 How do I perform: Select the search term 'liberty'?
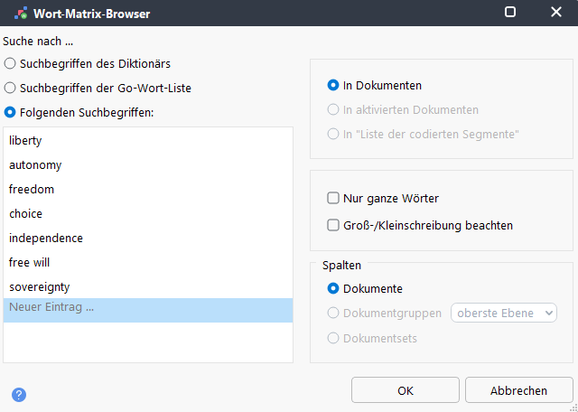click(x=148, y=140)
